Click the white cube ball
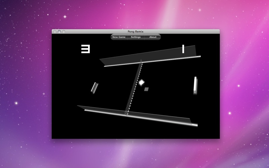The height and width of the screenshot is (168, 269). click(x=142, y=83)
